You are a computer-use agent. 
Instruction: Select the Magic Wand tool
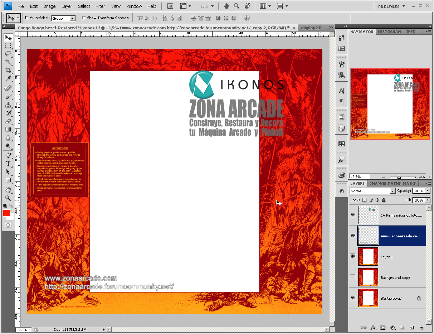tap(8, 62)
